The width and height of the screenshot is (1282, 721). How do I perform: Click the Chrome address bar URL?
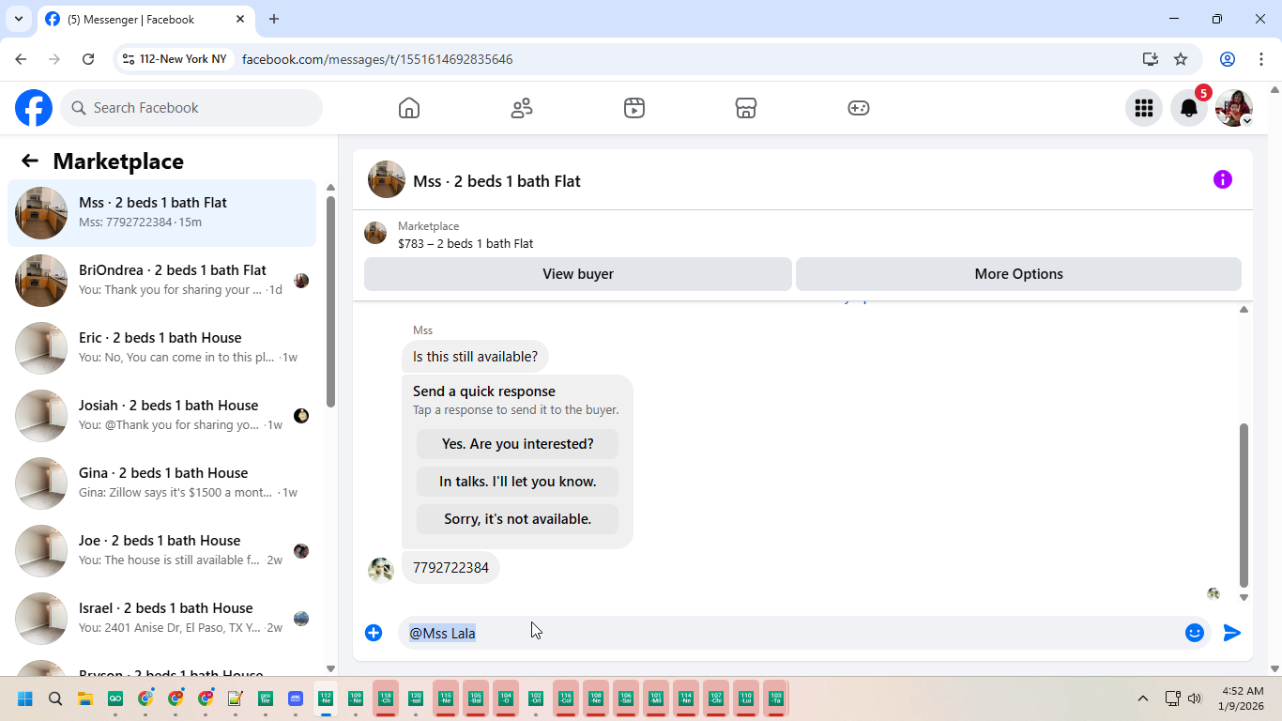coord(377,59)
